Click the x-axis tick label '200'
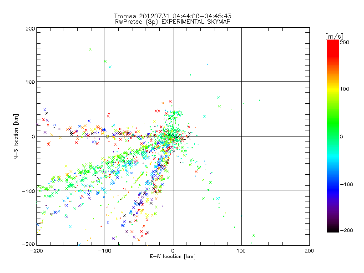364x273 pixels. [x=309, y=251]
